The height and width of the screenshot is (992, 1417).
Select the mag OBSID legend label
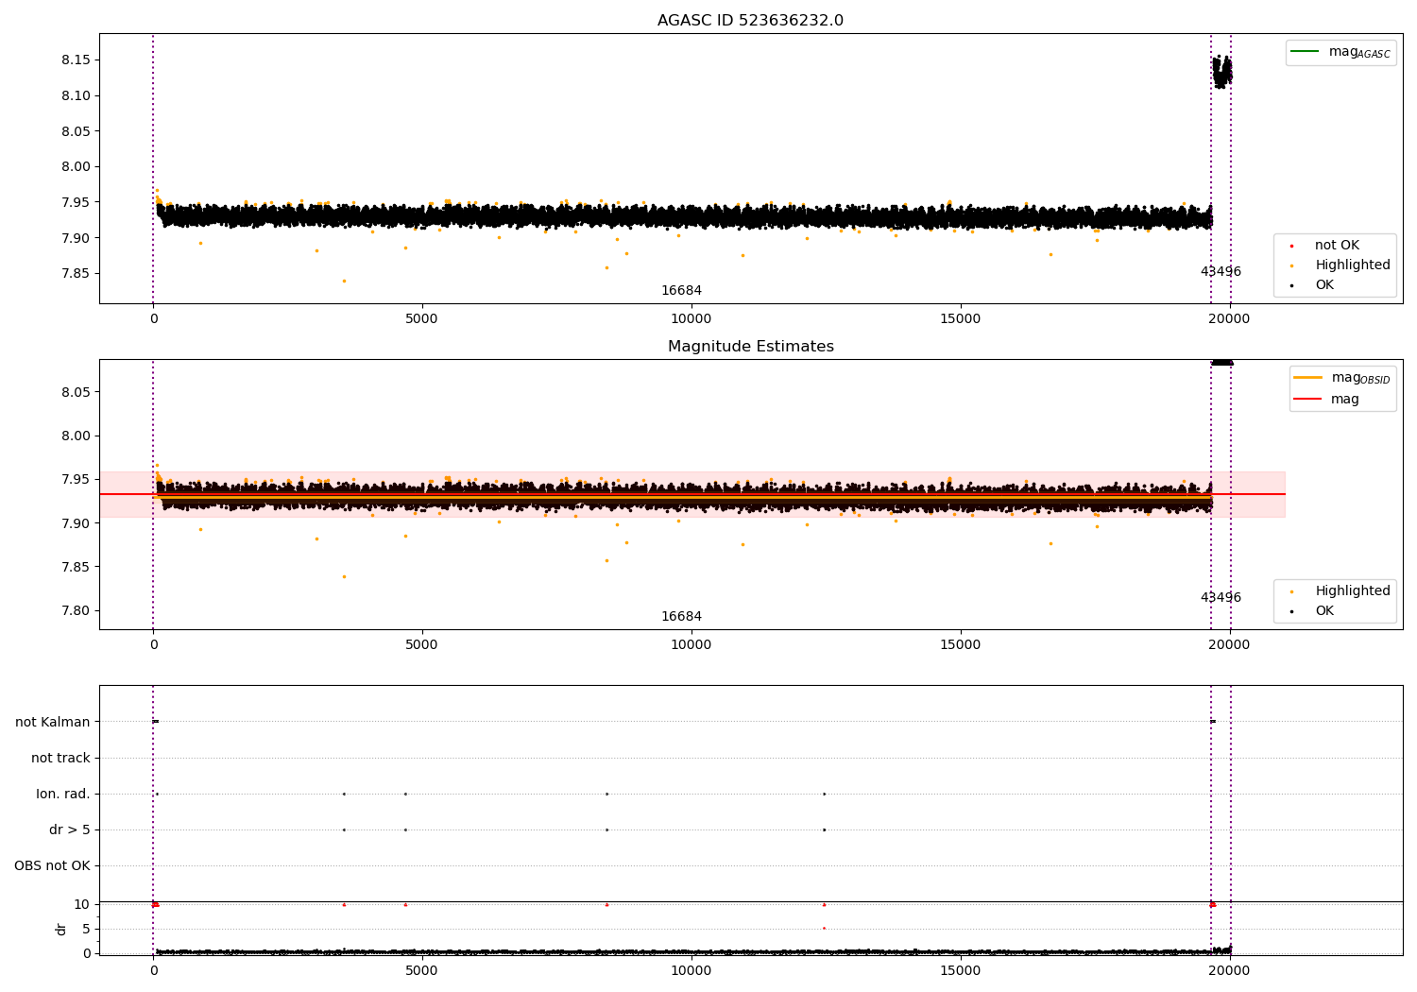coord(1360,378)
